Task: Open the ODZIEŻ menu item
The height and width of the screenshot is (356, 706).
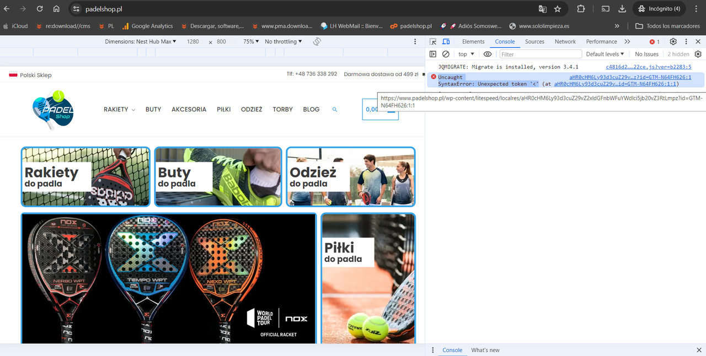Action: [252, 110]
